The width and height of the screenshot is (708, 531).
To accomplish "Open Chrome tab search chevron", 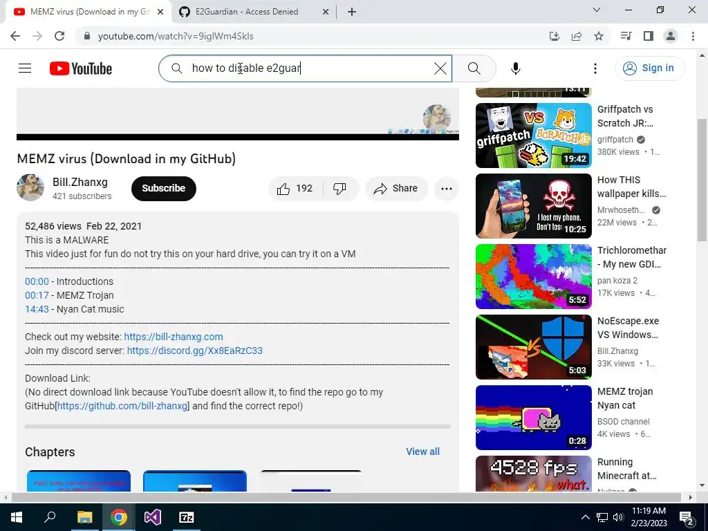I will [597, 10].
